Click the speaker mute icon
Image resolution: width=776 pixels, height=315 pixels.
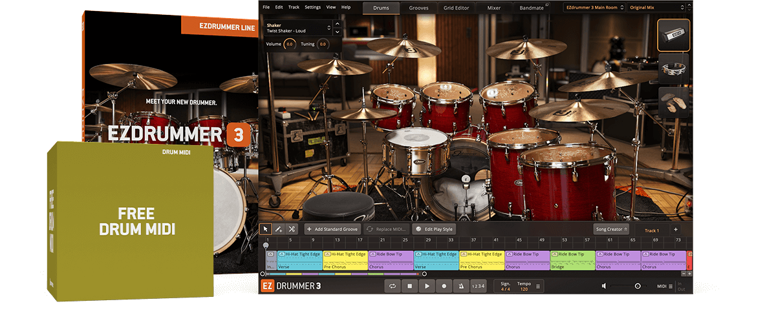point(604,286)
